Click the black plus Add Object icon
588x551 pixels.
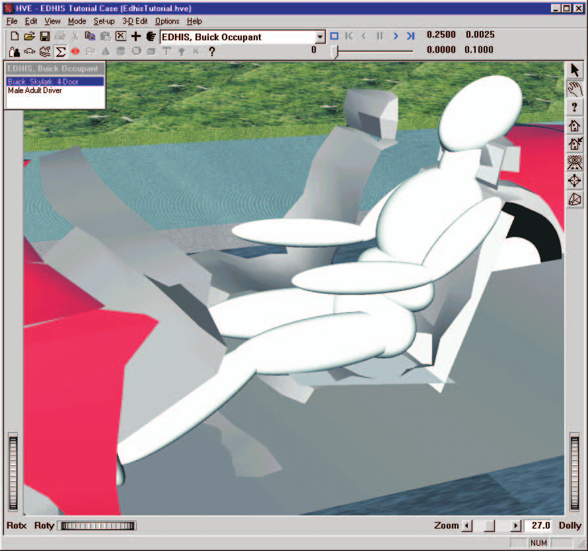pos(136,36)
